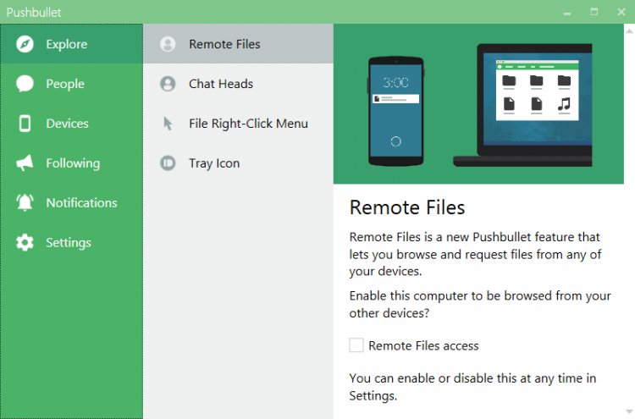Screen dimensions: 635x419
Task: Click the scrollbar up arrow
Action: coord(629,30)
